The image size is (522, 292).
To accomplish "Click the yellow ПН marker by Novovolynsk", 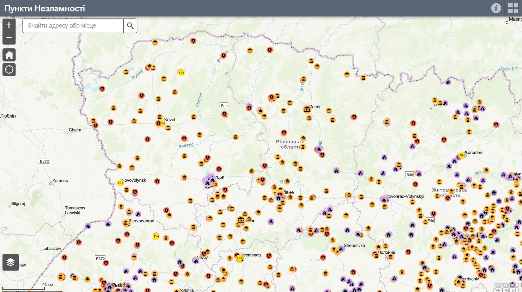I will coord(120,183).
